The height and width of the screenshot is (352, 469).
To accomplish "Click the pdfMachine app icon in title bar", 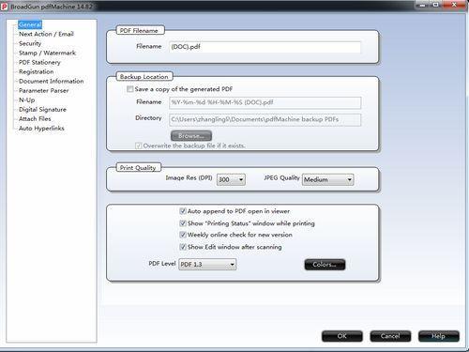I will tap(5, 7).
